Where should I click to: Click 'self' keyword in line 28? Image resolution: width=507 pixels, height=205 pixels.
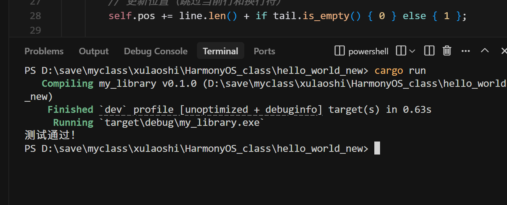click(x=120, y=16)
